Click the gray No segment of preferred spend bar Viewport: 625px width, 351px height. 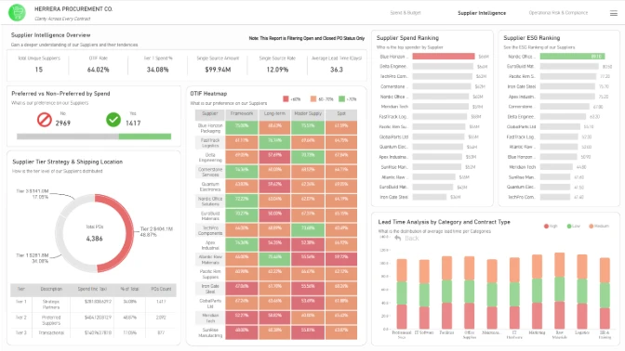point(68,136)
